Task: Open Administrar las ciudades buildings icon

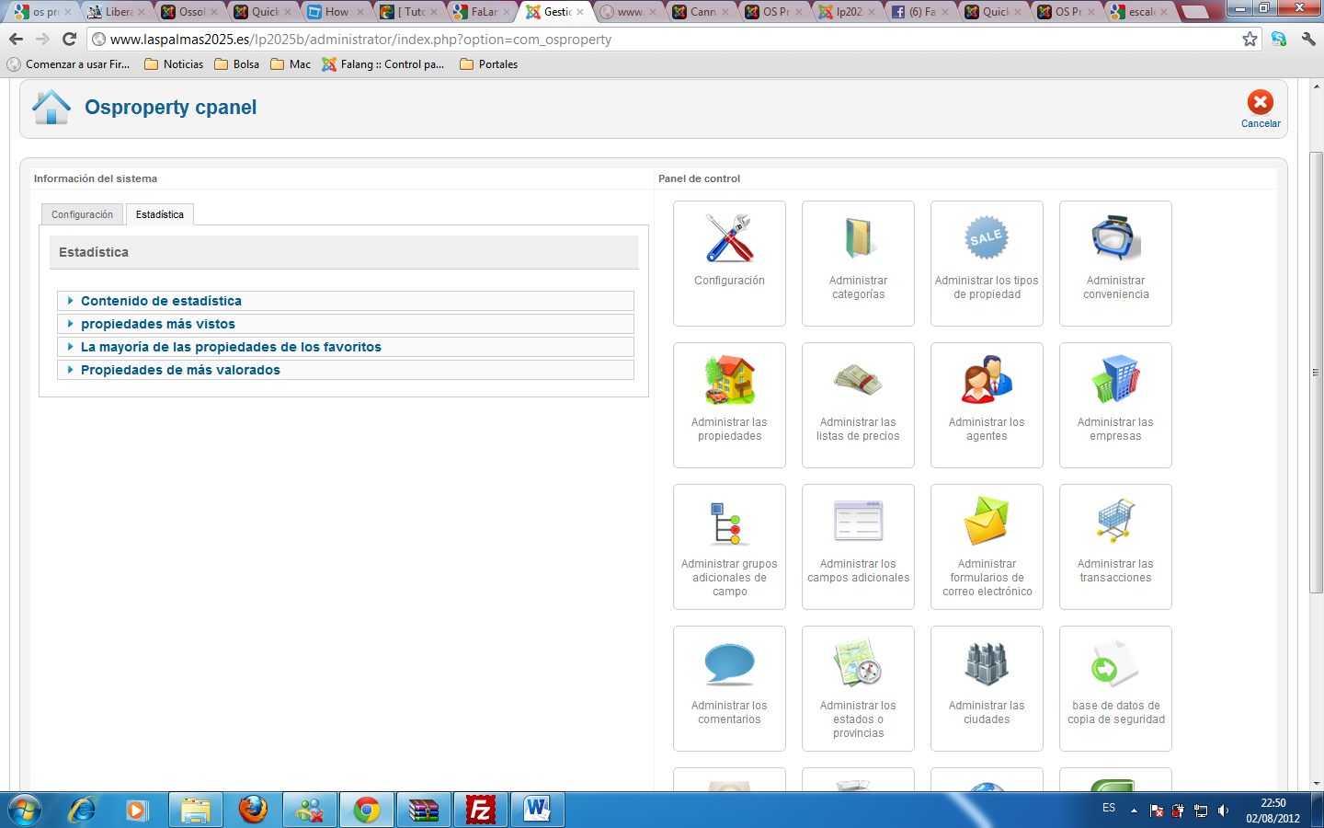Action: pyautogui.click(x=987, y=663)
